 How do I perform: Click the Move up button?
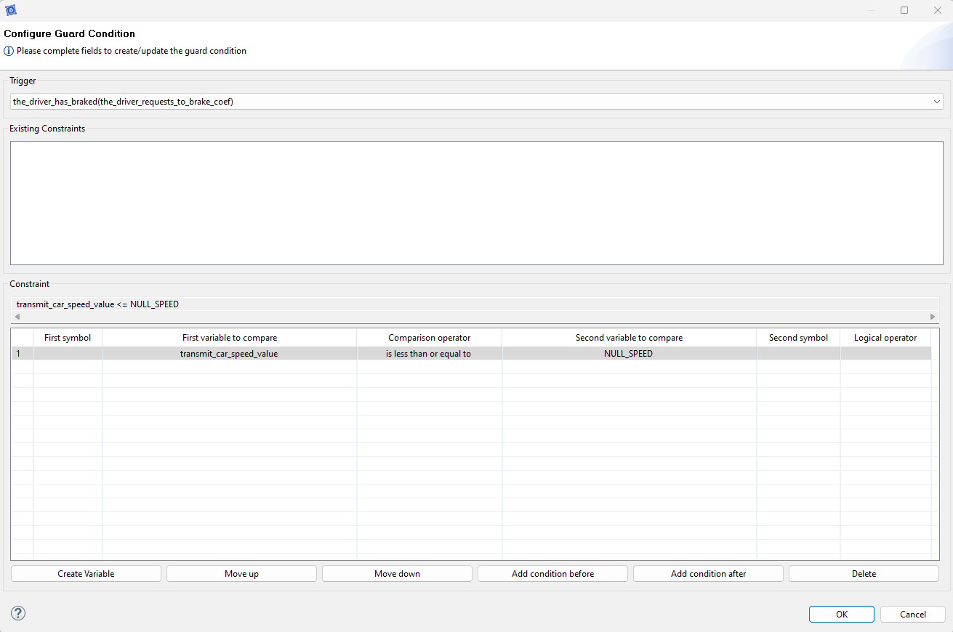point(241,574)
